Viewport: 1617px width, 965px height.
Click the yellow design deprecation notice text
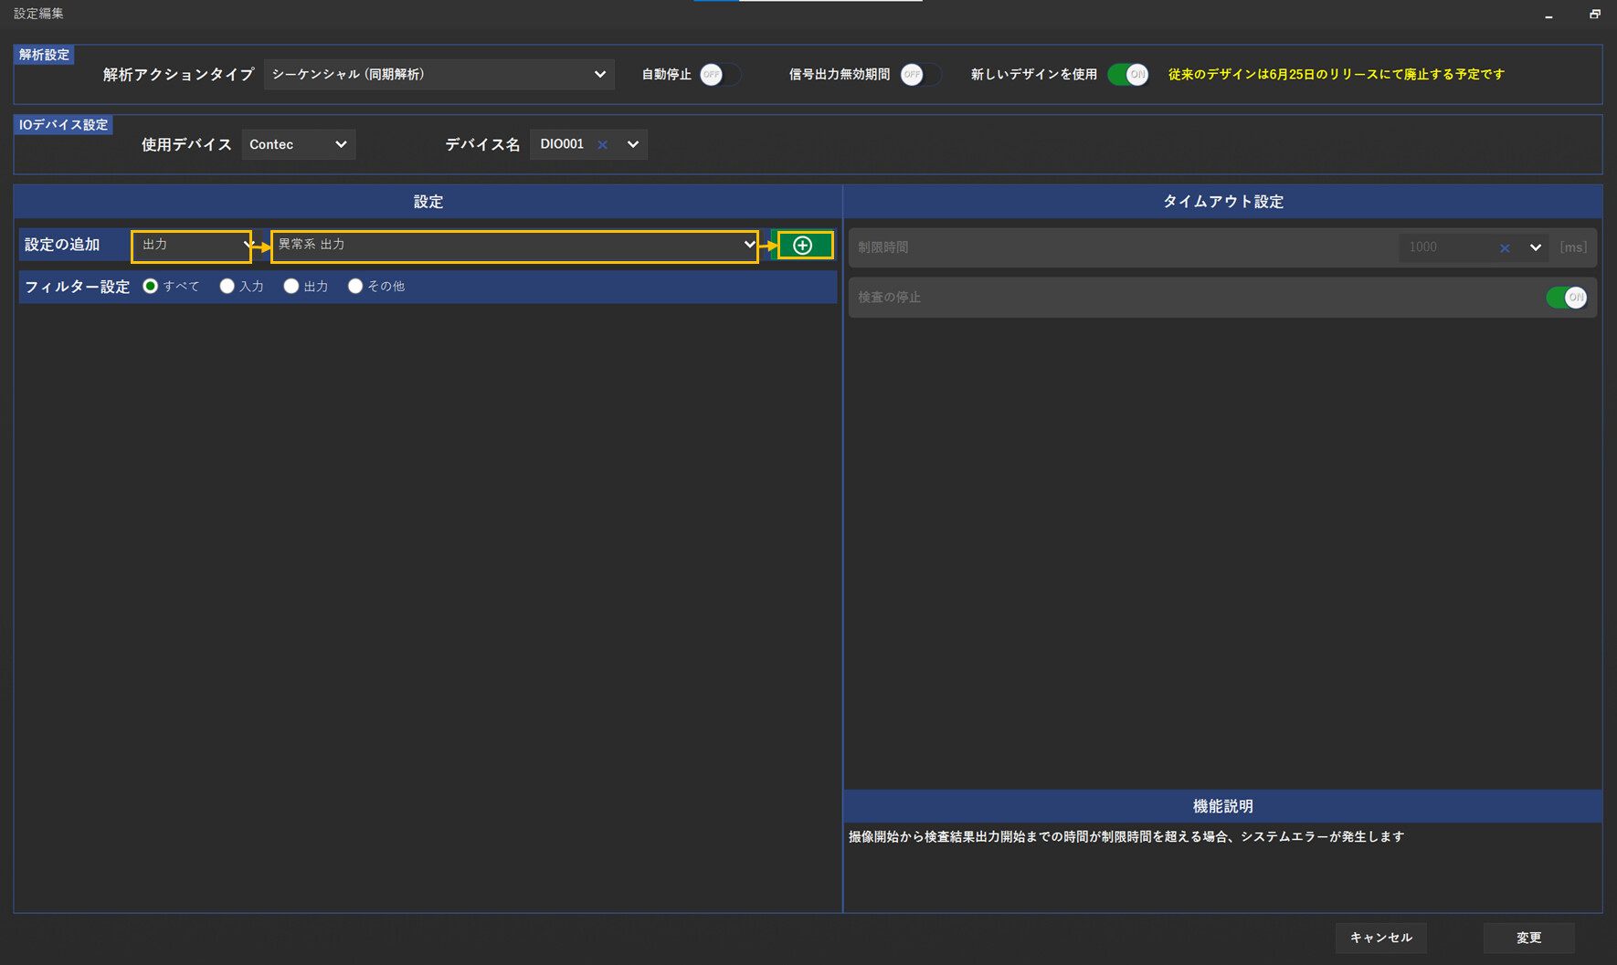[1336, 74]
